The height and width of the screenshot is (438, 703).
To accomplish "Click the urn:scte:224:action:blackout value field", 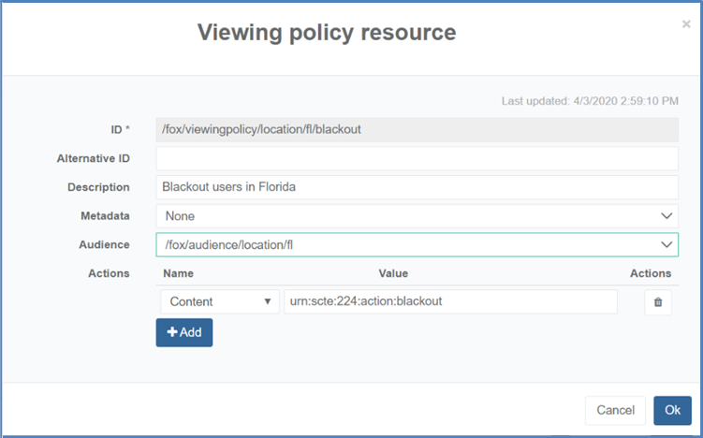I will point(450,302).
